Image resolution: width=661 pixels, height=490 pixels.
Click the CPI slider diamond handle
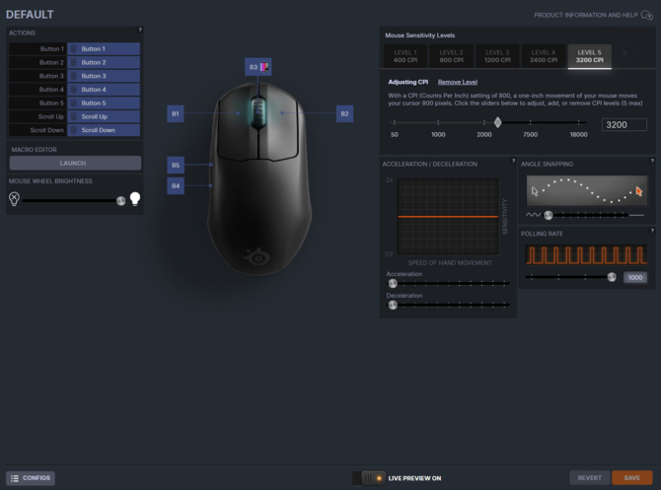498,122
